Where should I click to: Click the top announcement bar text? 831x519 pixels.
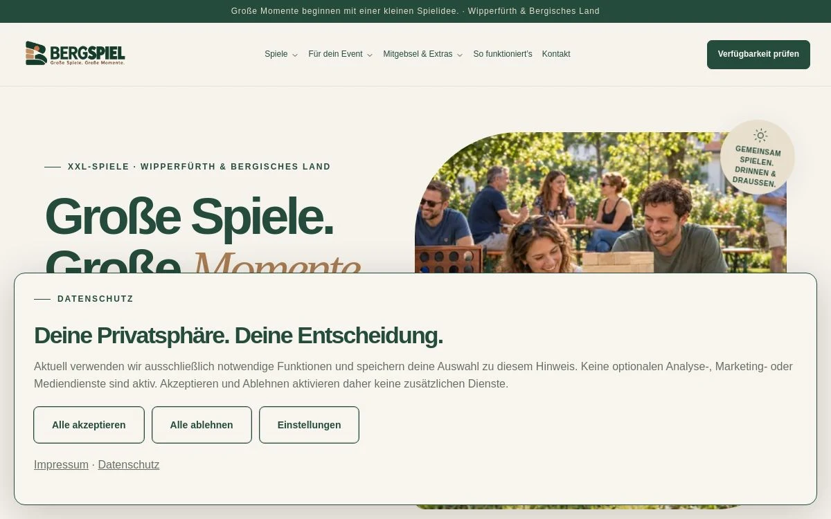point(415,11)
